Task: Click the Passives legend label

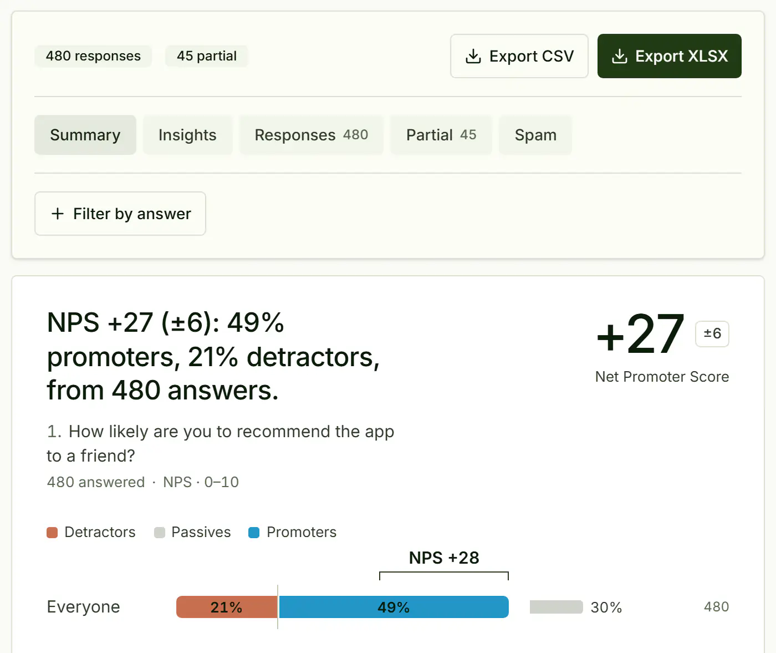Action: point(201,533)
